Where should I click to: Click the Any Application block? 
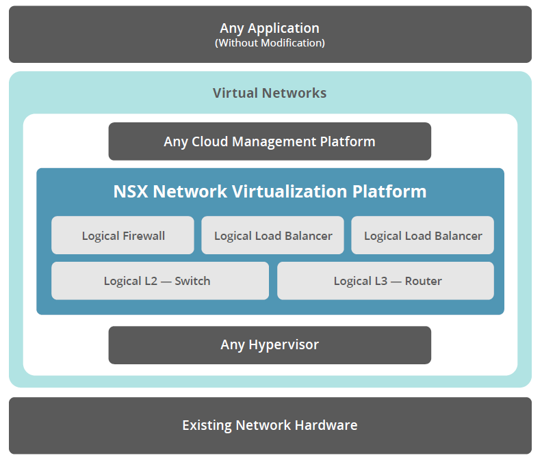(x=270, y=34)
